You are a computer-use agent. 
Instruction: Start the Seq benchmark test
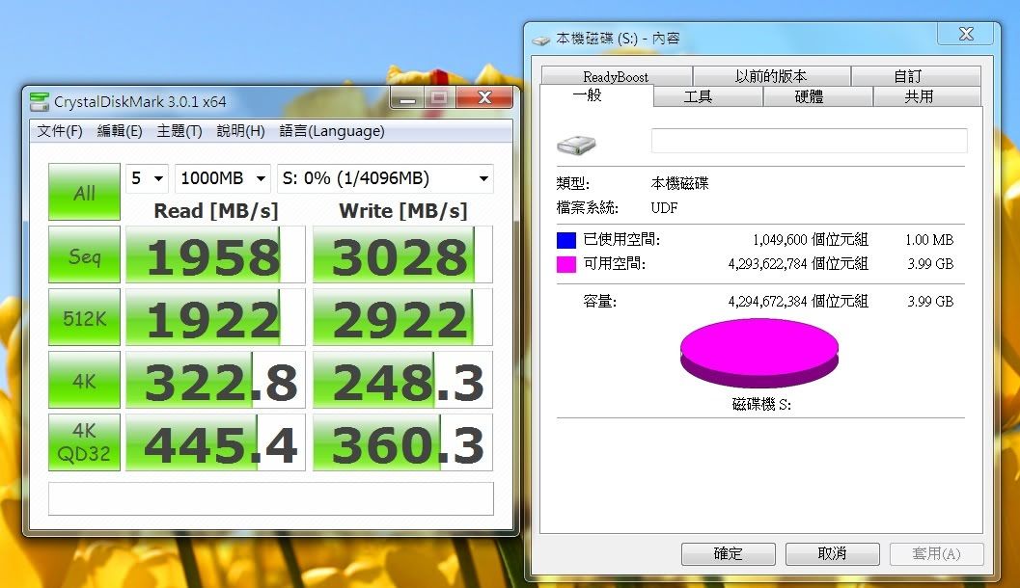(x=84, y=254)
